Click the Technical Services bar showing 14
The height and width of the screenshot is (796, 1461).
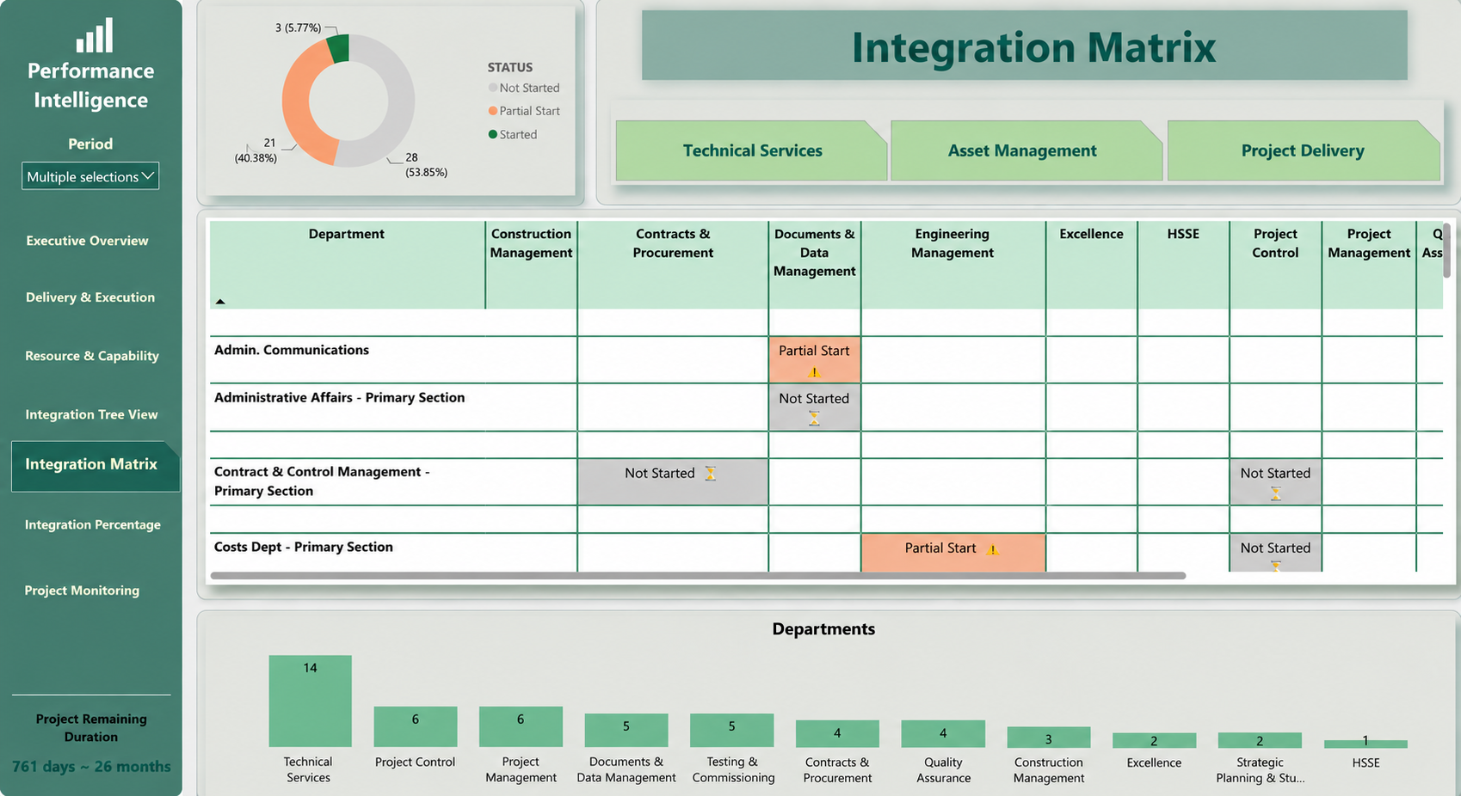click(310, 701)
